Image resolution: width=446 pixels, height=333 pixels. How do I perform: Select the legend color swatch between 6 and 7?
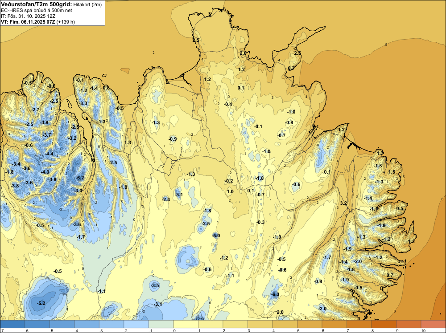[334, 324]
